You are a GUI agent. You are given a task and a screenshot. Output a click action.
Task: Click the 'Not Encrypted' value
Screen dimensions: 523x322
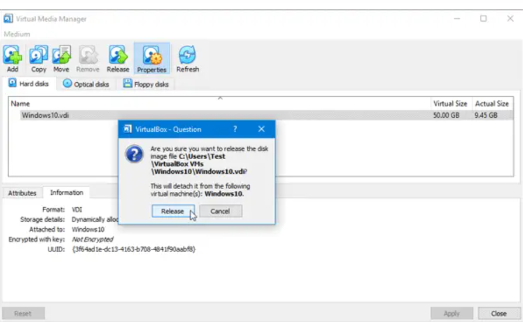pos(92,239)
